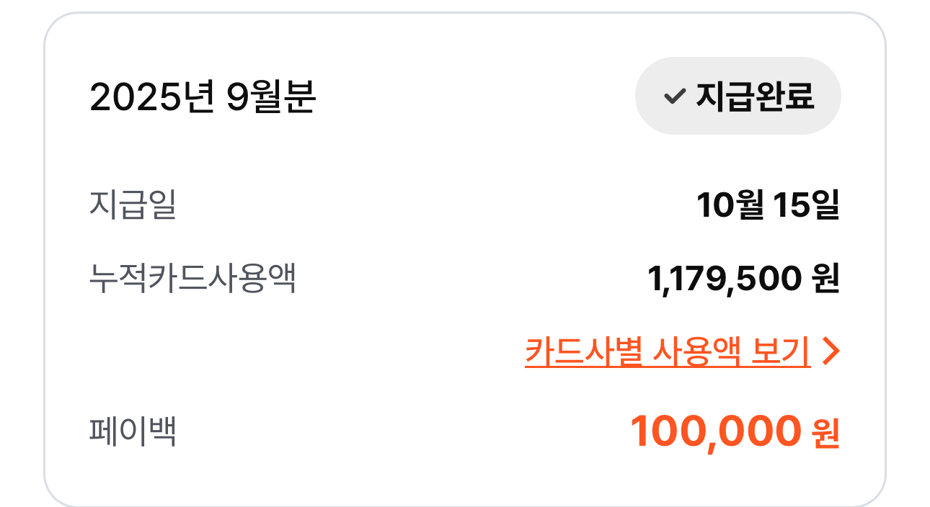Click the orange 100,000 payback figure
This screenshot has width=930, height=507.
click(715, 431)
